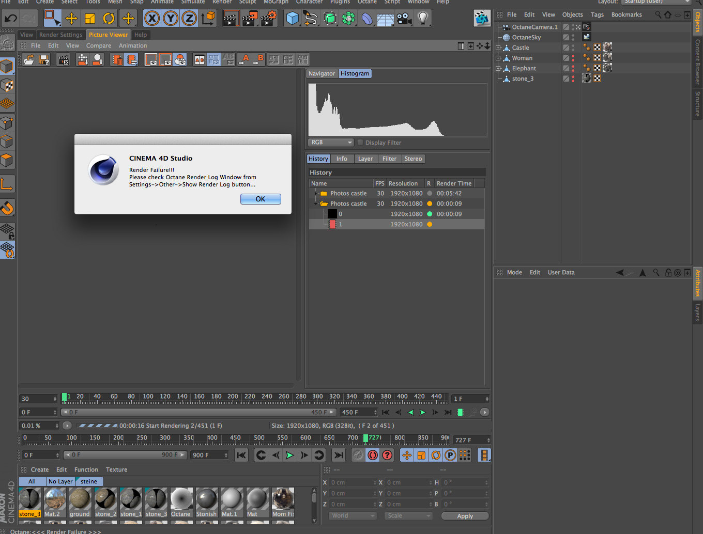
Task: Expand the Elephant object in Object Manager
Action: point(498,68)
